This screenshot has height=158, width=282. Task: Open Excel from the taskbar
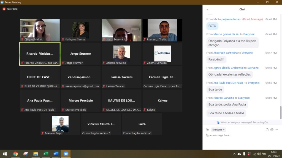coord(46,154)
